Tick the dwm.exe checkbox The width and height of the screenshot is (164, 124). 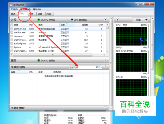(12, 36)
